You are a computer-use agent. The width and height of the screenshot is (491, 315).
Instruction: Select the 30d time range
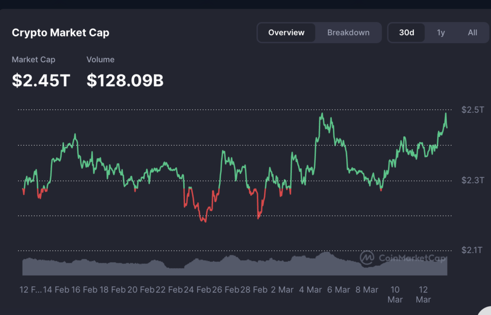tap(407, 33)
